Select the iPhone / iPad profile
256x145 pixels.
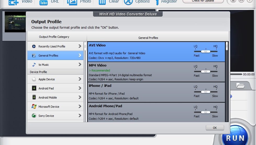tap(156, 92)
